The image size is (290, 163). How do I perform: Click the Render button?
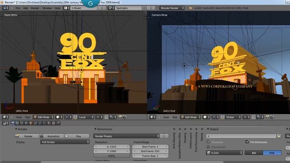(27, 136)
